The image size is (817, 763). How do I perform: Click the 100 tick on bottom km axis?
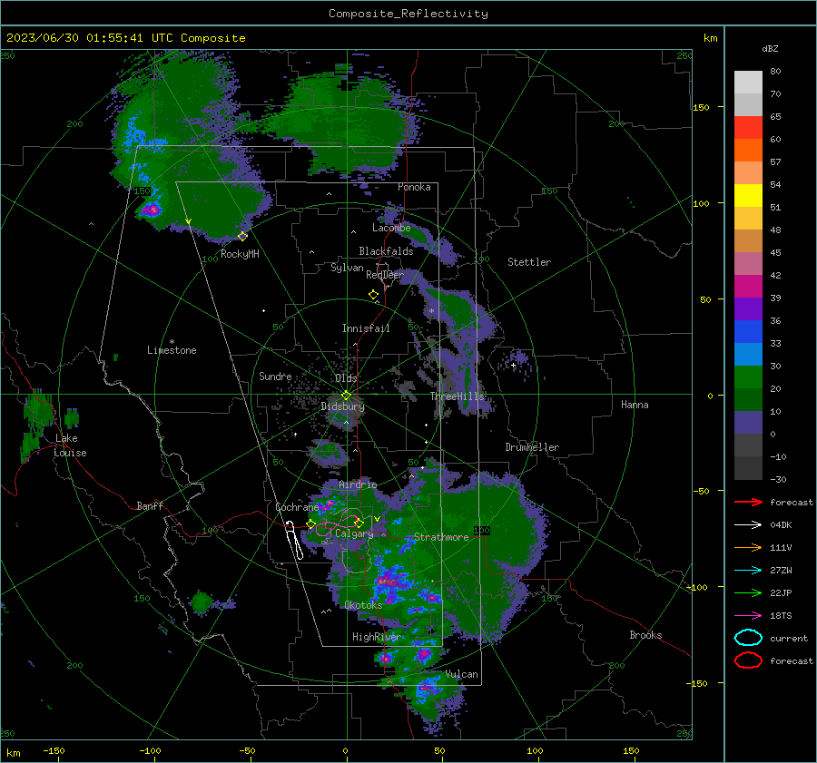535,750
